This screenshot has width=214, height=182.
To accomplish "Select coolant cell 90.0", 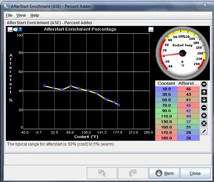I will 166,111.
